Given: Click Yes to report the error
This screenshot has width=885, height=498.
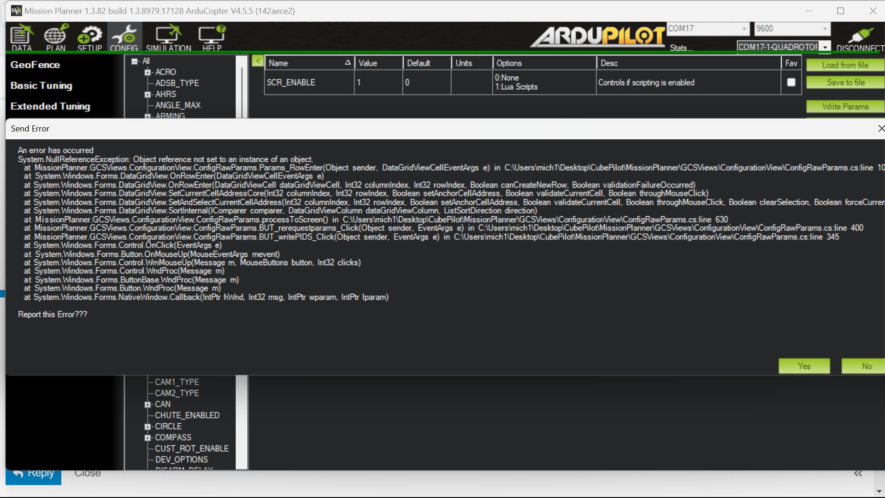Looking at the screenshot, I should pyautogui.click(x=804, y=366).
